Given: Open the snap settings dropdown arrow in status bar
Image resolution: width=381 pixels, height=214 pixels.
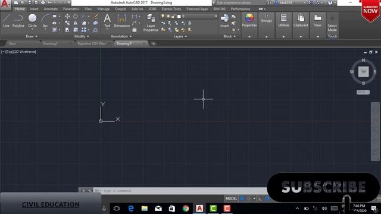Looking at the screenshot, I should pyautogui.click(x=254, y=199).
